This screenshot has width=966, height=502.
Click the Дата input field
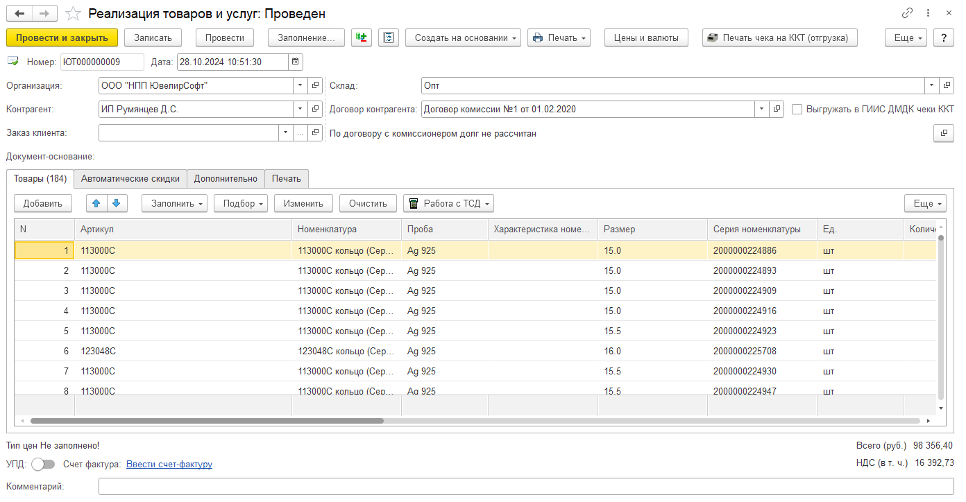click(232, 62)
